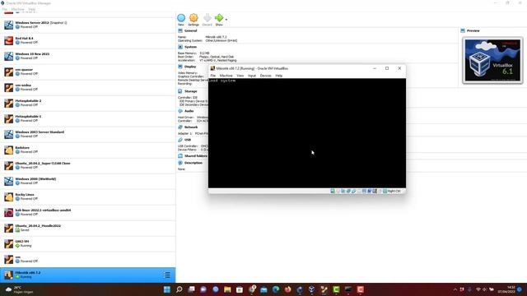
Task: Click the New machine toolbar icon
Action: (x=181, y=18)
